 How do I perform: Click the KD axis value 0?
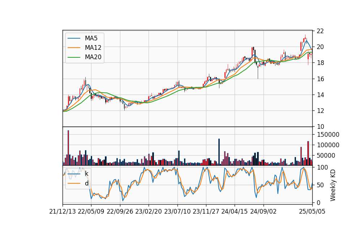318,202
